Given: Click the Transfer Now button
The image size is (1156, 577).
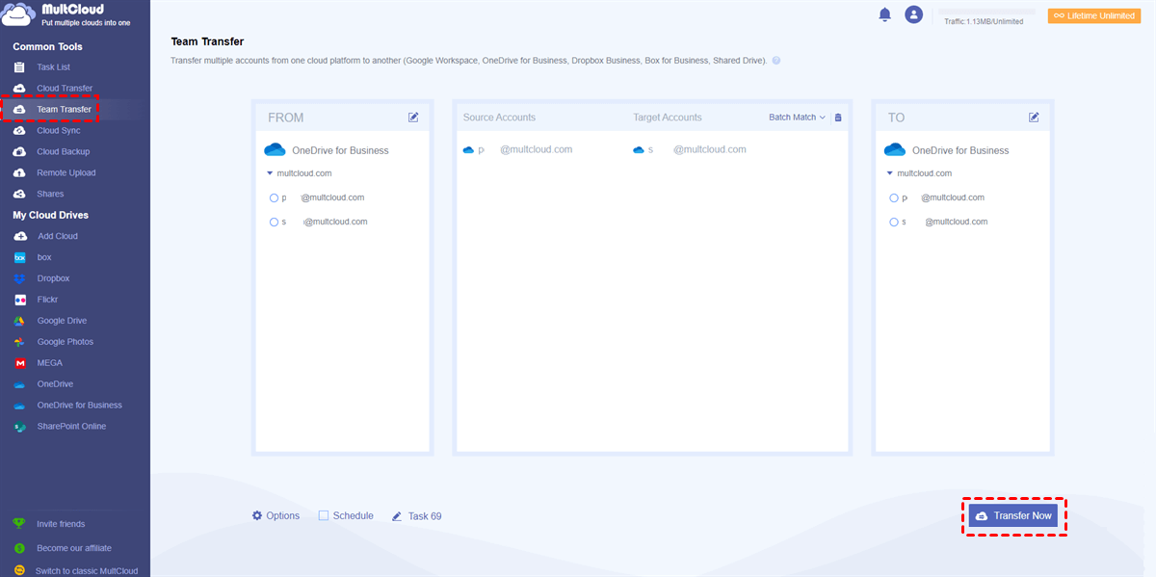Looking at the screenshot, I should (1013, 516).
